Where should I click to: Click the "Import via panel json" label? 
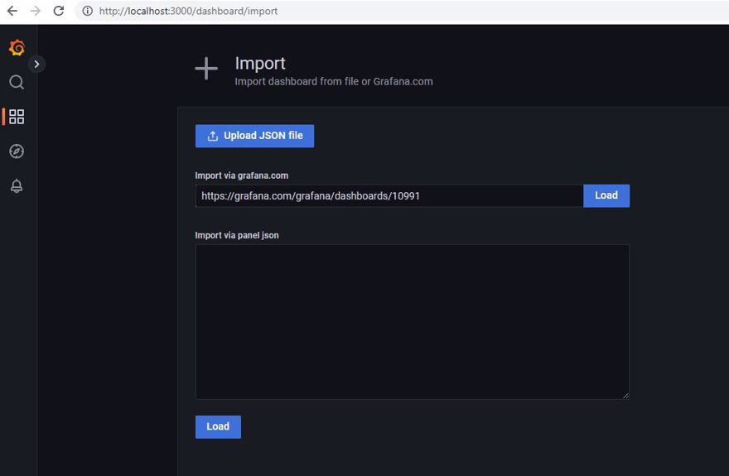(237, 235)
